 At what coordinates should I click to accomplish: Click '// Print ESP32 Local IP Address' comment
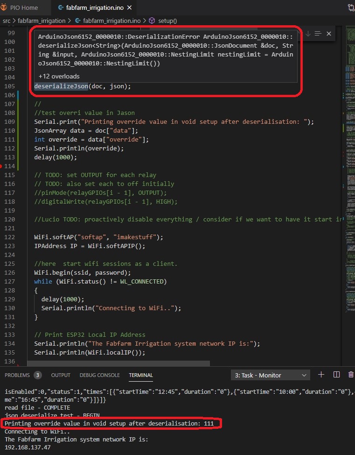90,335
